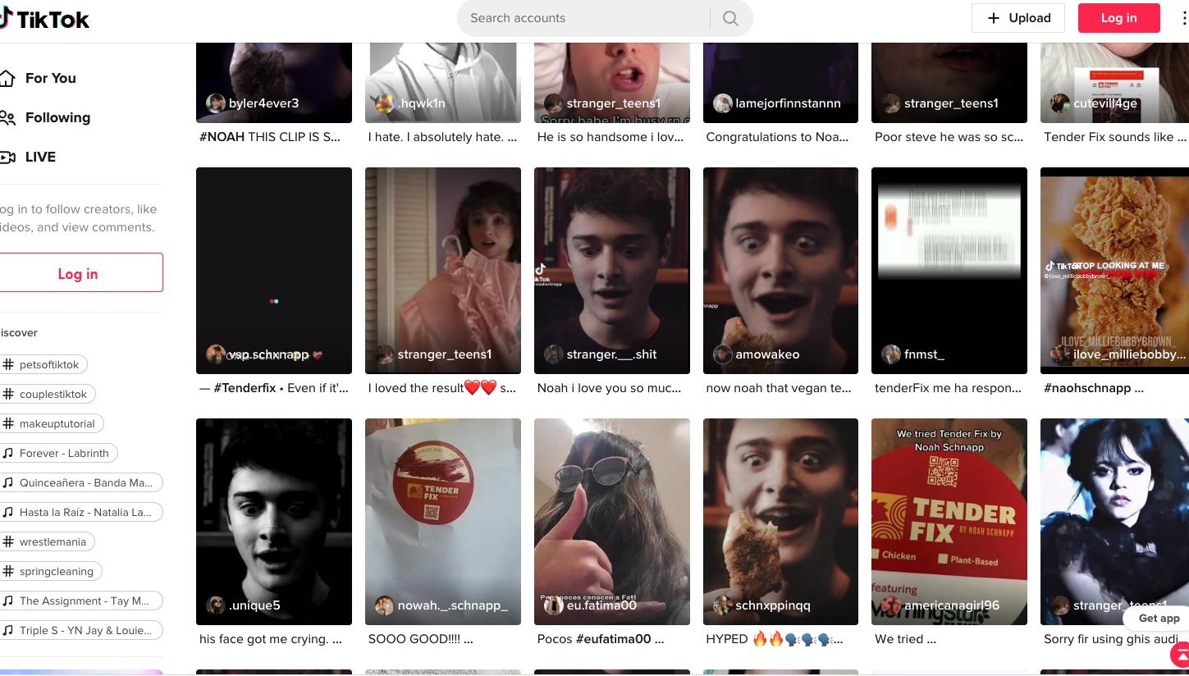Click stranger.___.shit profile avatar
This screenshot has height=676, width=1189.
tap(554, 354)
